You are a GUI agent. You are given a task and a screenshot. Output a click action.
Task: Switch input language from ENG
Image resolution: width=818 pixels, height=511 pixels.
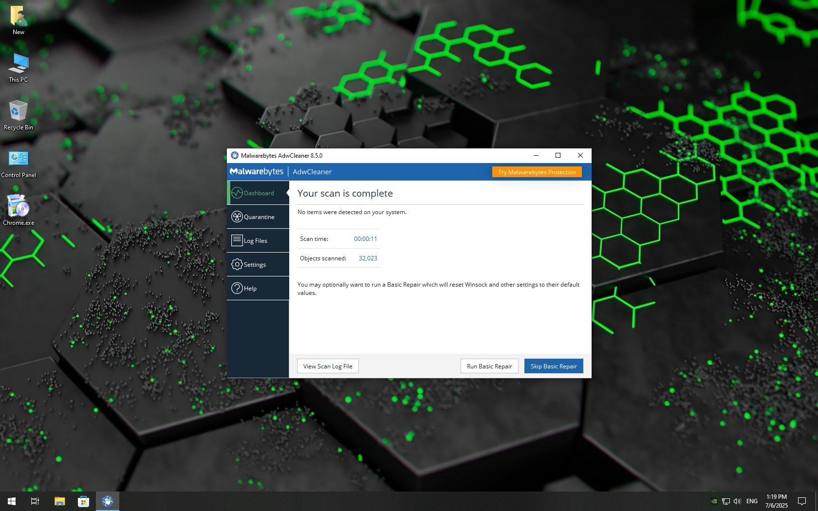click(752, 501)
